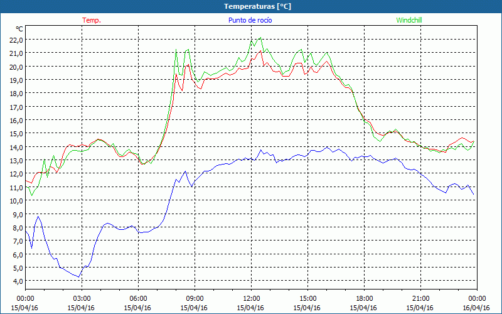Select the red 'Temp.' legend label
This screenshot has width=502, height=314.
tap(92, 20)
